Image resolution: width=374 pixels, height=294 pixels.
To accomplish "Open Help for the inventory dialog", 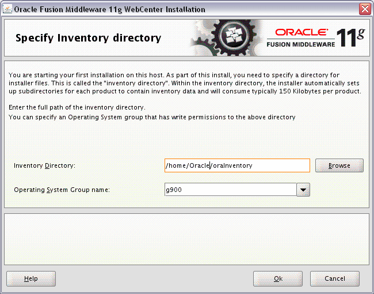I will coord(31,278).
